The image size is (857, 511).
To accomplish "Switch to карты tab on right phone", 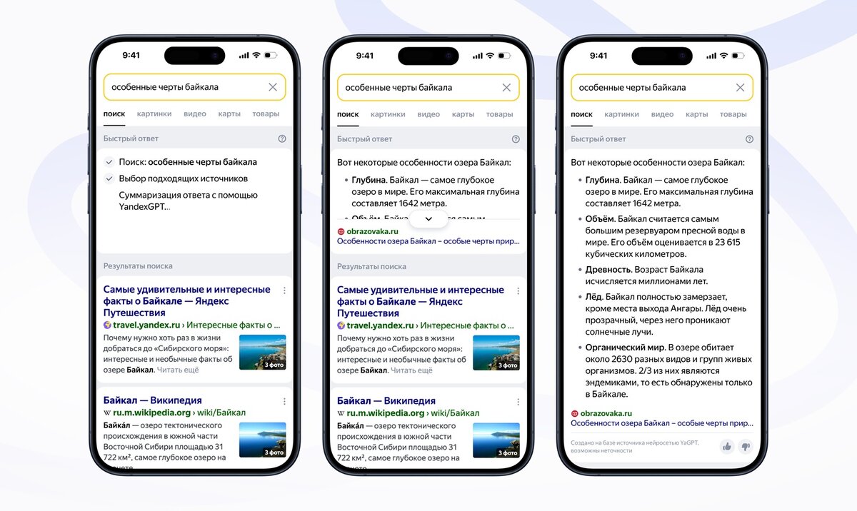I will pyautogui.click(x=696, y=114).
